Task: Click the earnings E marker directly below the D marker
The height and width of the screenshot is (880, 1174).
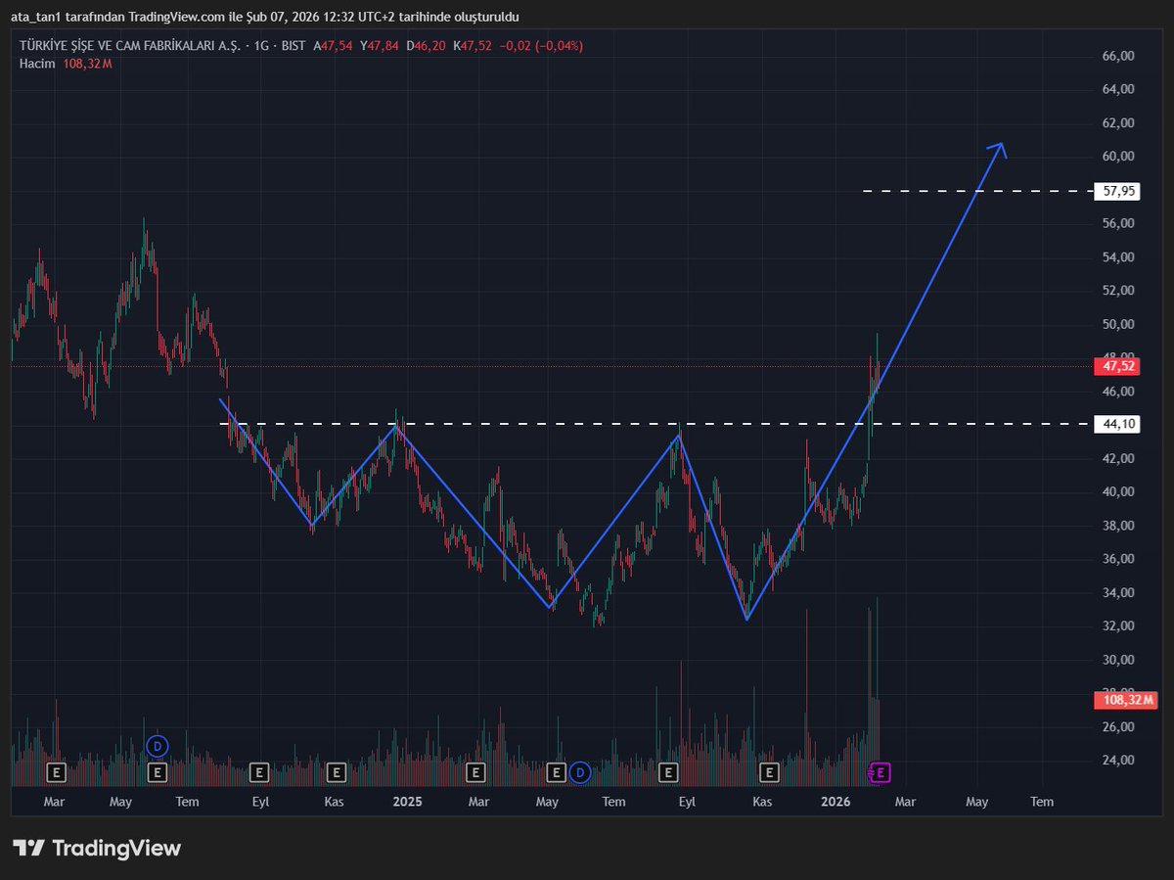Action: tap(157, 773)
